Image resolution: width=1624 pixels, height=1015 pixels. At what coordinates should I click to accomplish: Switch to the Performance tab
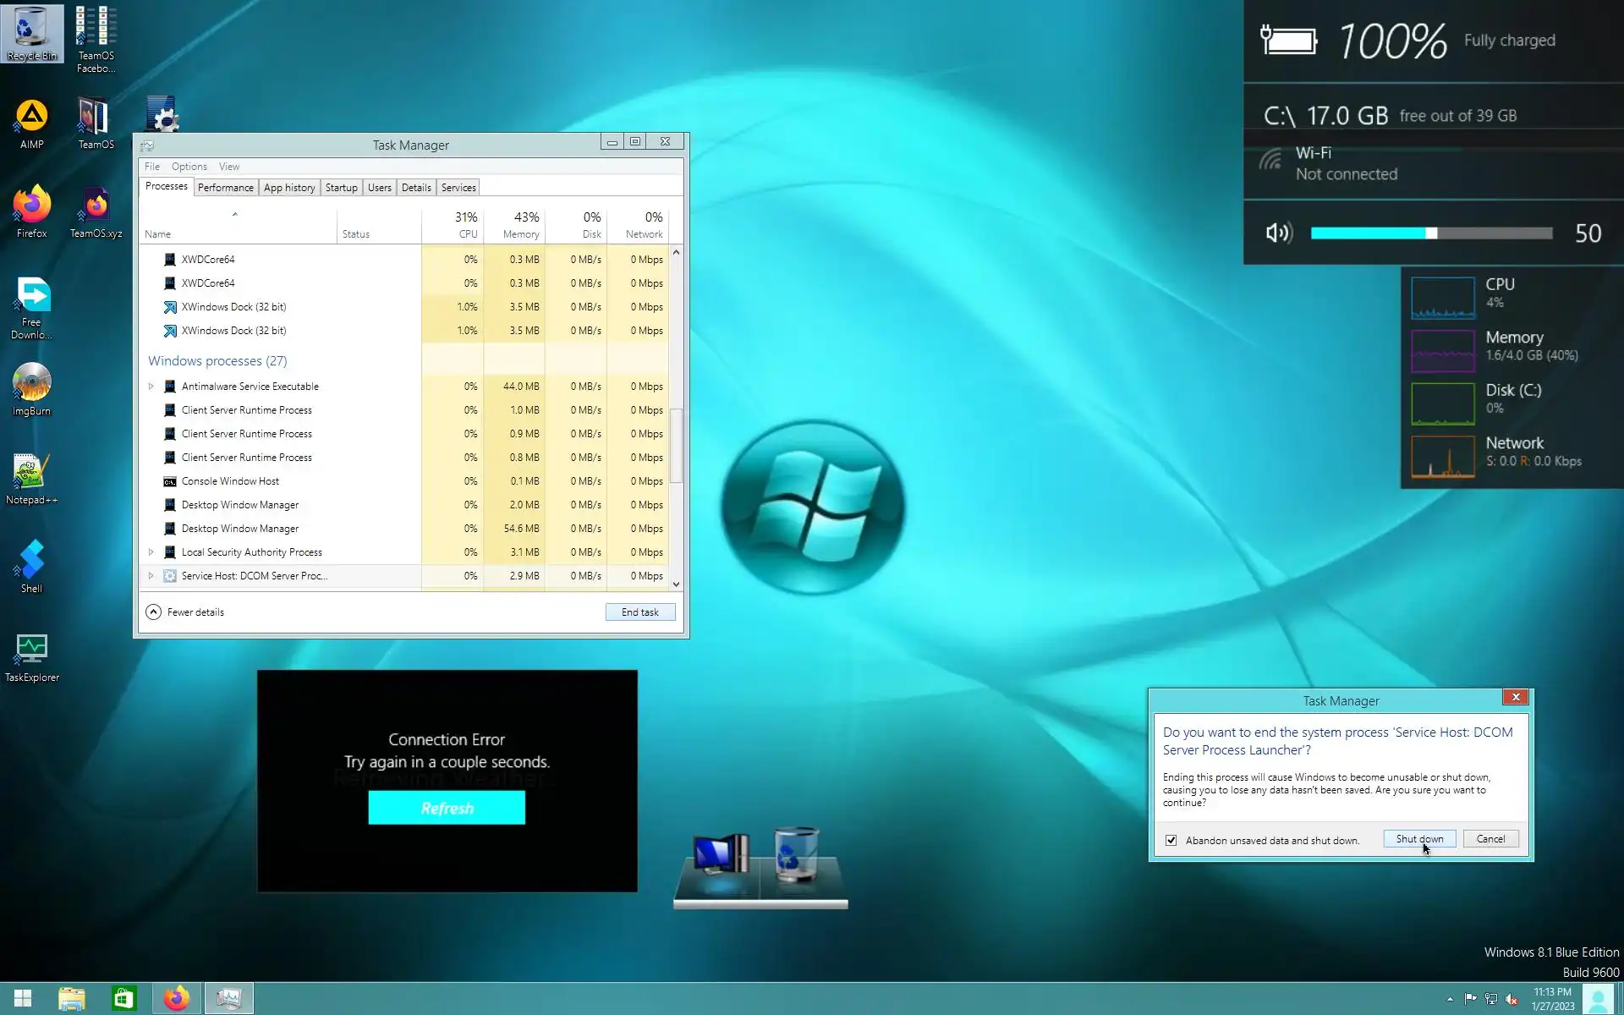coord(225,188)
